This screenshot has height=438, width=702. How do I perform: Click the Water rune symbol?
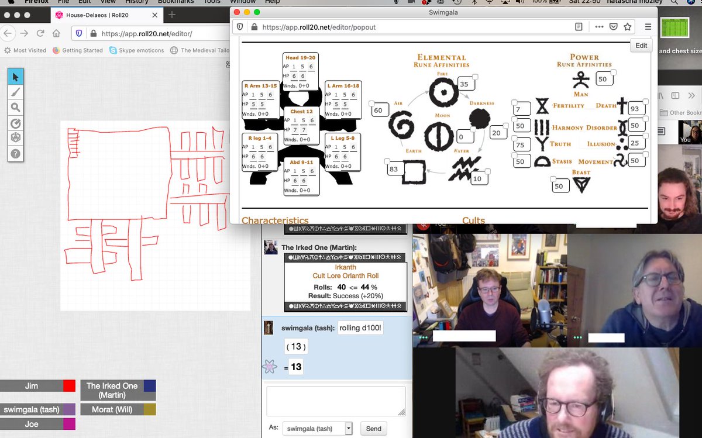[x=466, y=168]
